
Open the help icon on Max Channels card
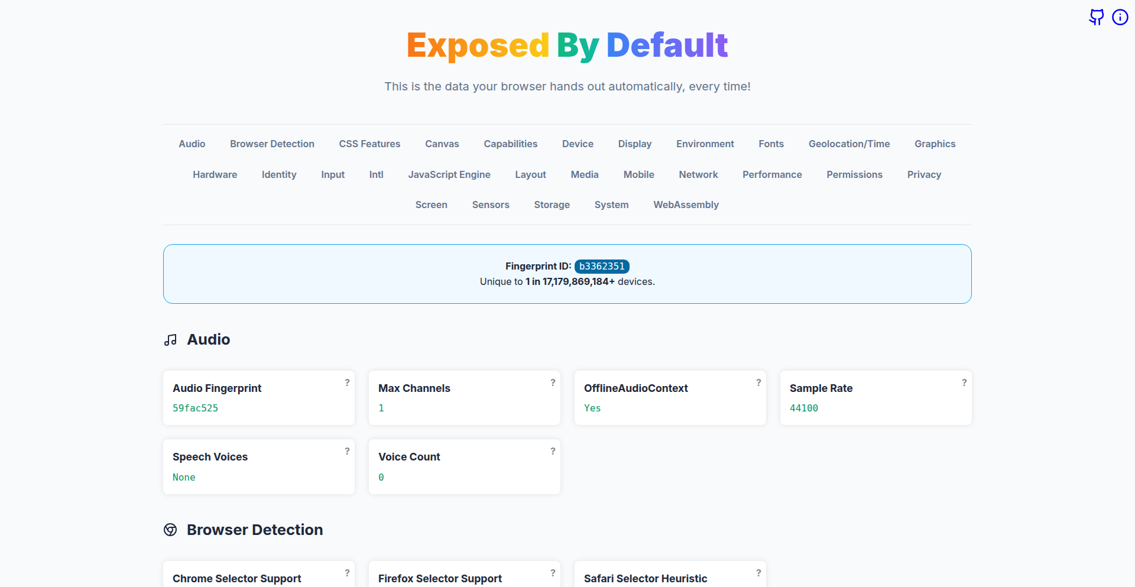(x=553, y=382)
